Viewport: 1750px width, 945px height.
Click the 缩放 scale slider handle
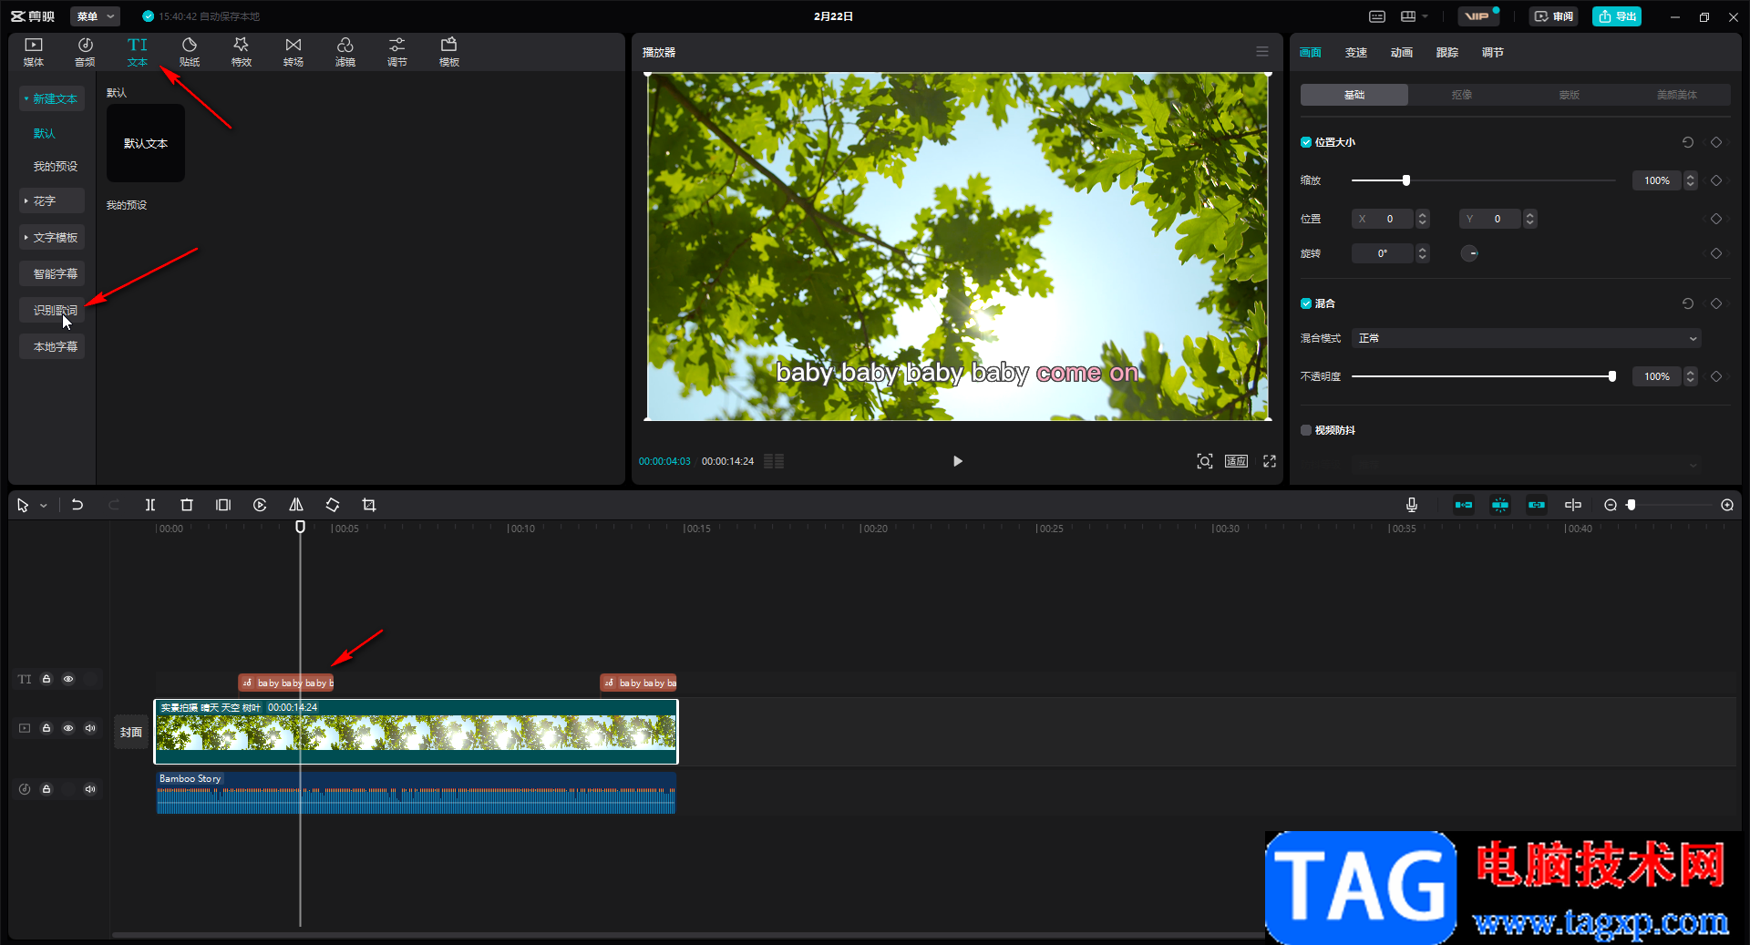tap(1406, 180)
